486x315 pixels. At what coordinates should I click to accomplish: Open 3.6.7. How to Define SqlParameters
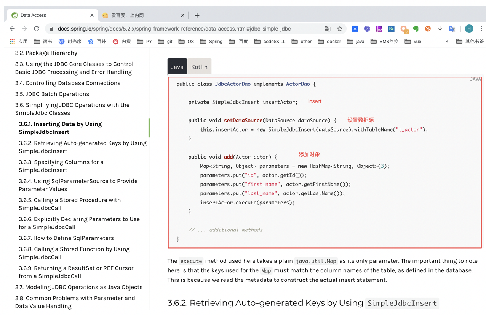pos(66,238)
